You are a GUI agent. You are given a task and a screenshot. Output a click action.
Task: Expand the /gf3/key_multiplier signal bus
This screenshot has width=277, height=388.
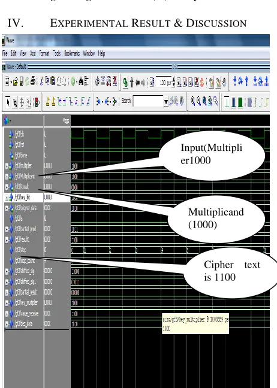tap(7, 302)
